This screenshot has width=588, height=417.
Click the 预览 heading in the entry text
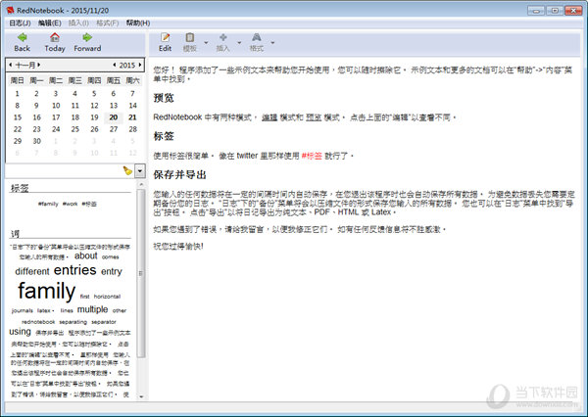pos(164,98)
